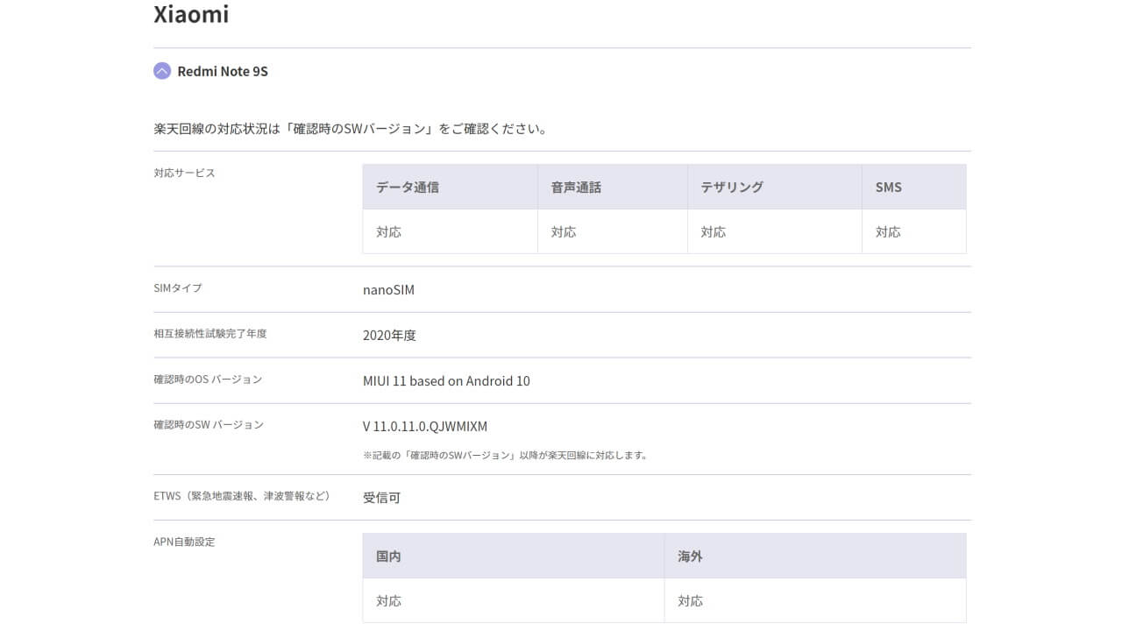Click the Xiaomi heading
Screen dimensions: 1122x631
pos(191,15)
